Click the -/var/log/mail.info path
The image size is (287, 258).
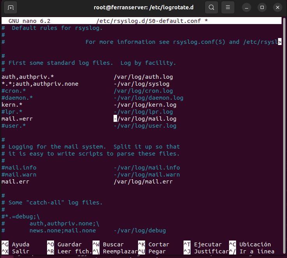[x=147, y=168]
